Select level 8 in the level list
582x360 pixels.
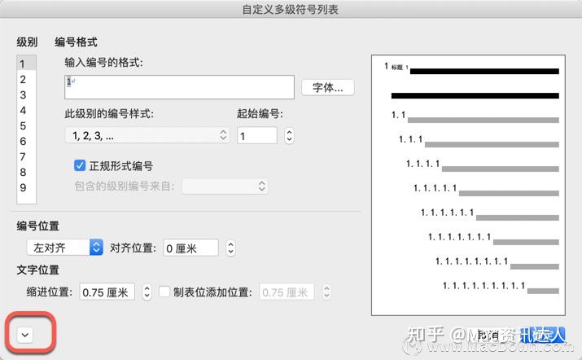pyautogui.click(x=26, y=173)
